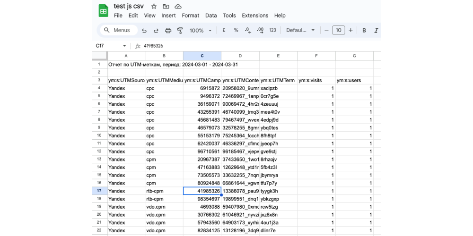Click cell containing 96710561
473x236 pixels.
click(x=202, y=151)
